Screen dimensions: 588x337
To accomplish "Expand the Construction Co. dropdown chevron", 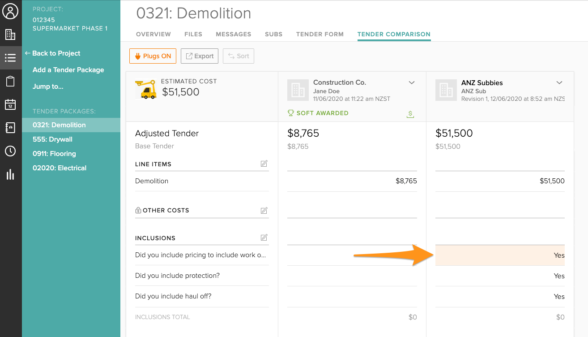I will coord(412,82).
